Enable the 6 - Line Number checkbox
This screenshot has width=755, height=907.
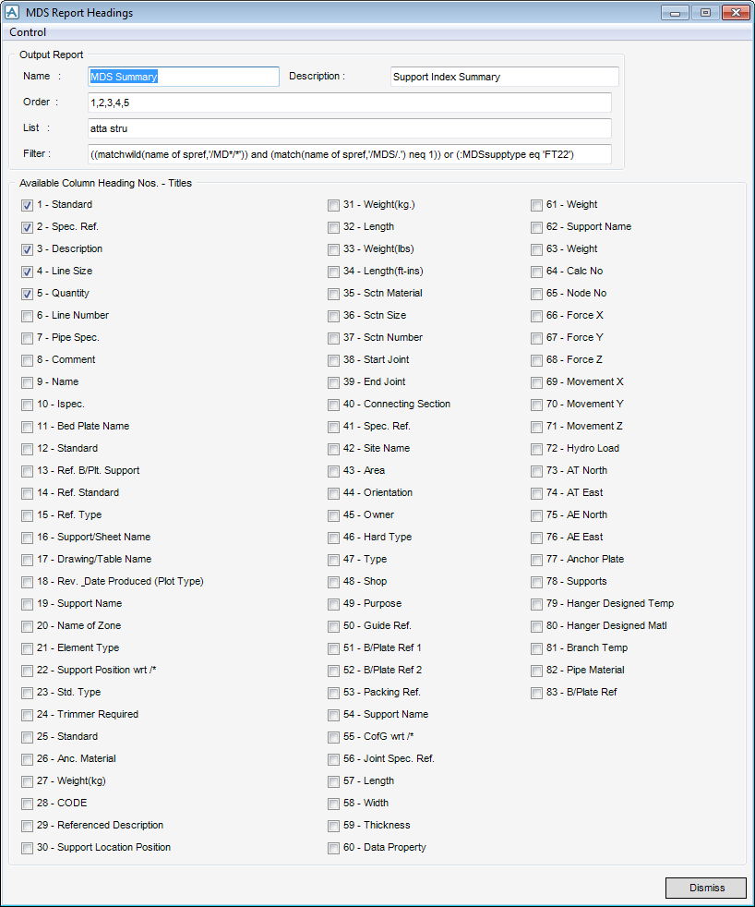point(27,316)
